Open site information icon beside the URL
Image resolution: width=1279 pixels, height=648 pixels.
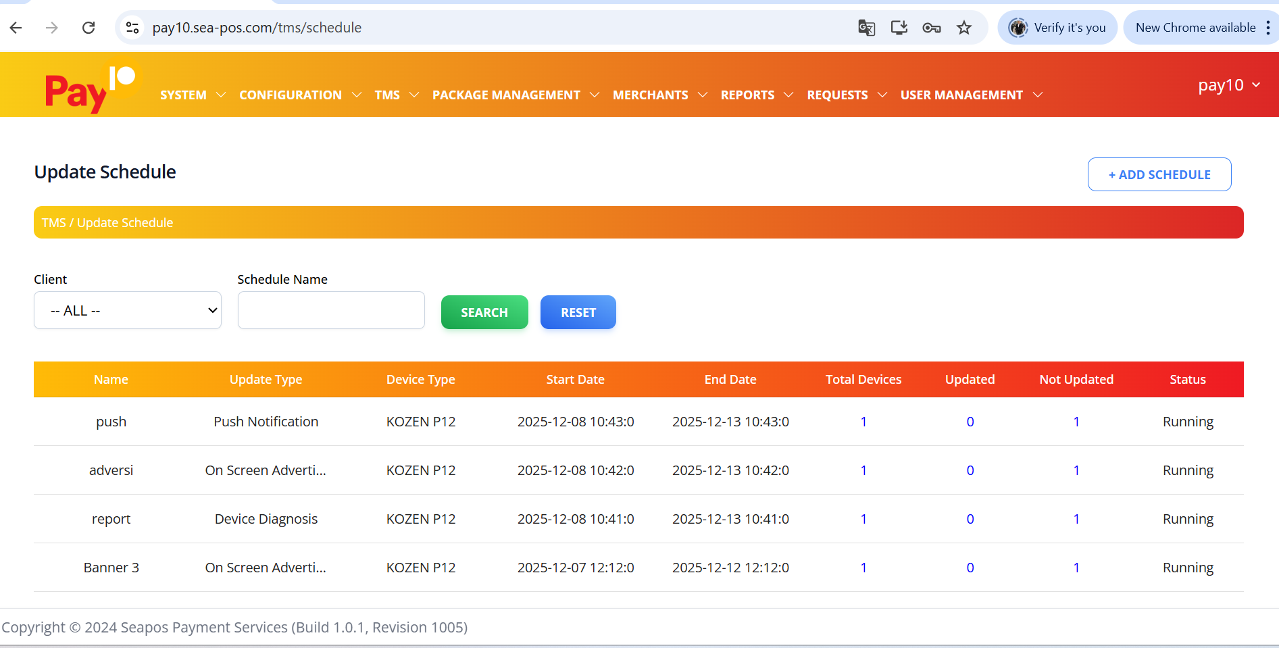tap(132, 28)
